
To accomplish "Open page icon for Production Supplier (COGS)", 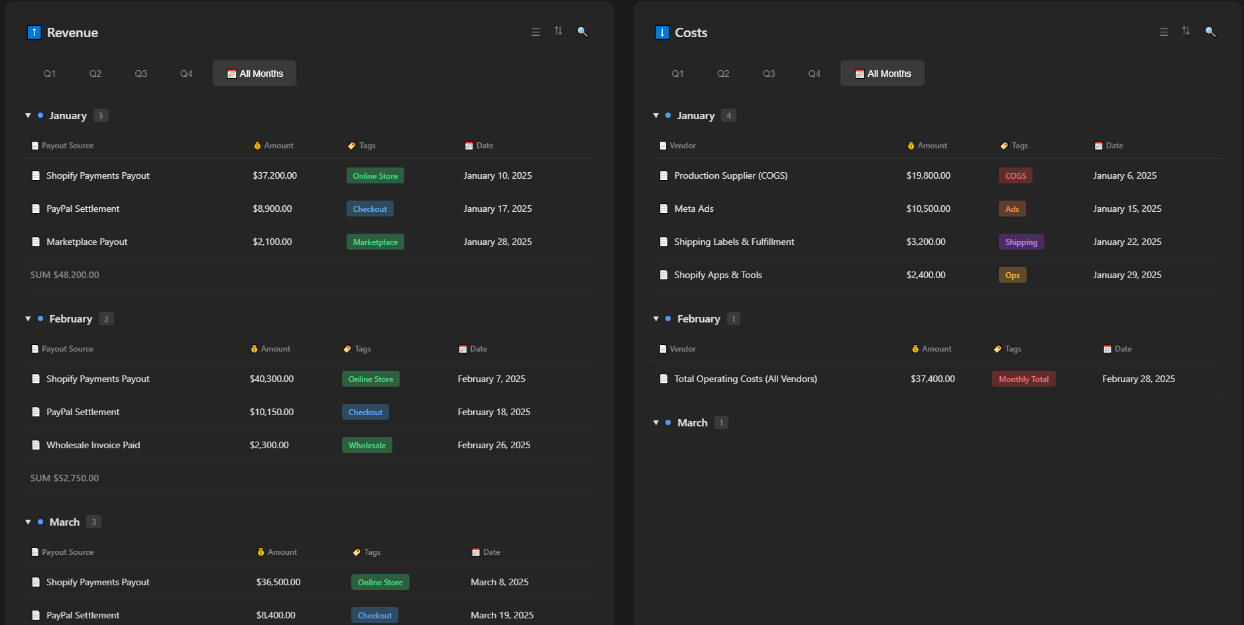I will [663, 175].
